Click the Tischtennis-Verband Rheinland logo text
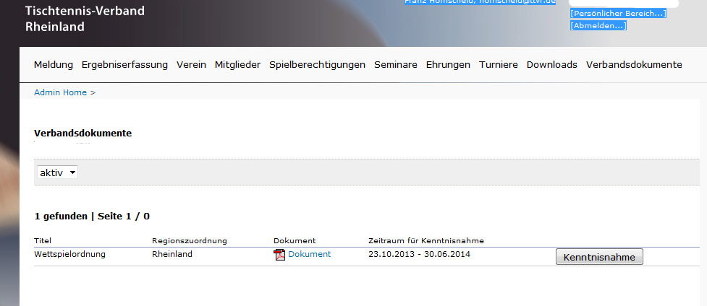707x306 pixels. click(x=85, y=19)
